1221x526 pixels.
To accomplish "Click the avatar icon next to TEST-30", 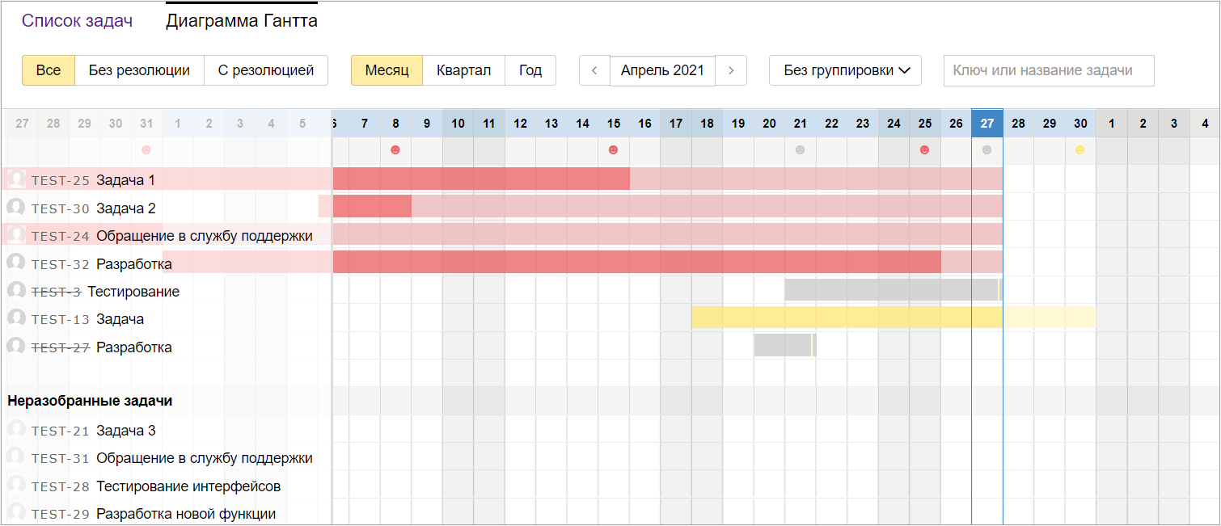I will click(x=15, y=208).
